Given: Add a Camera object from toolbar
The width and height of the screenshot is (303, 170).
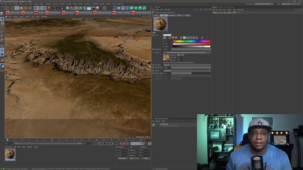Looking at the screenshot, I should (x=93, y=8).
